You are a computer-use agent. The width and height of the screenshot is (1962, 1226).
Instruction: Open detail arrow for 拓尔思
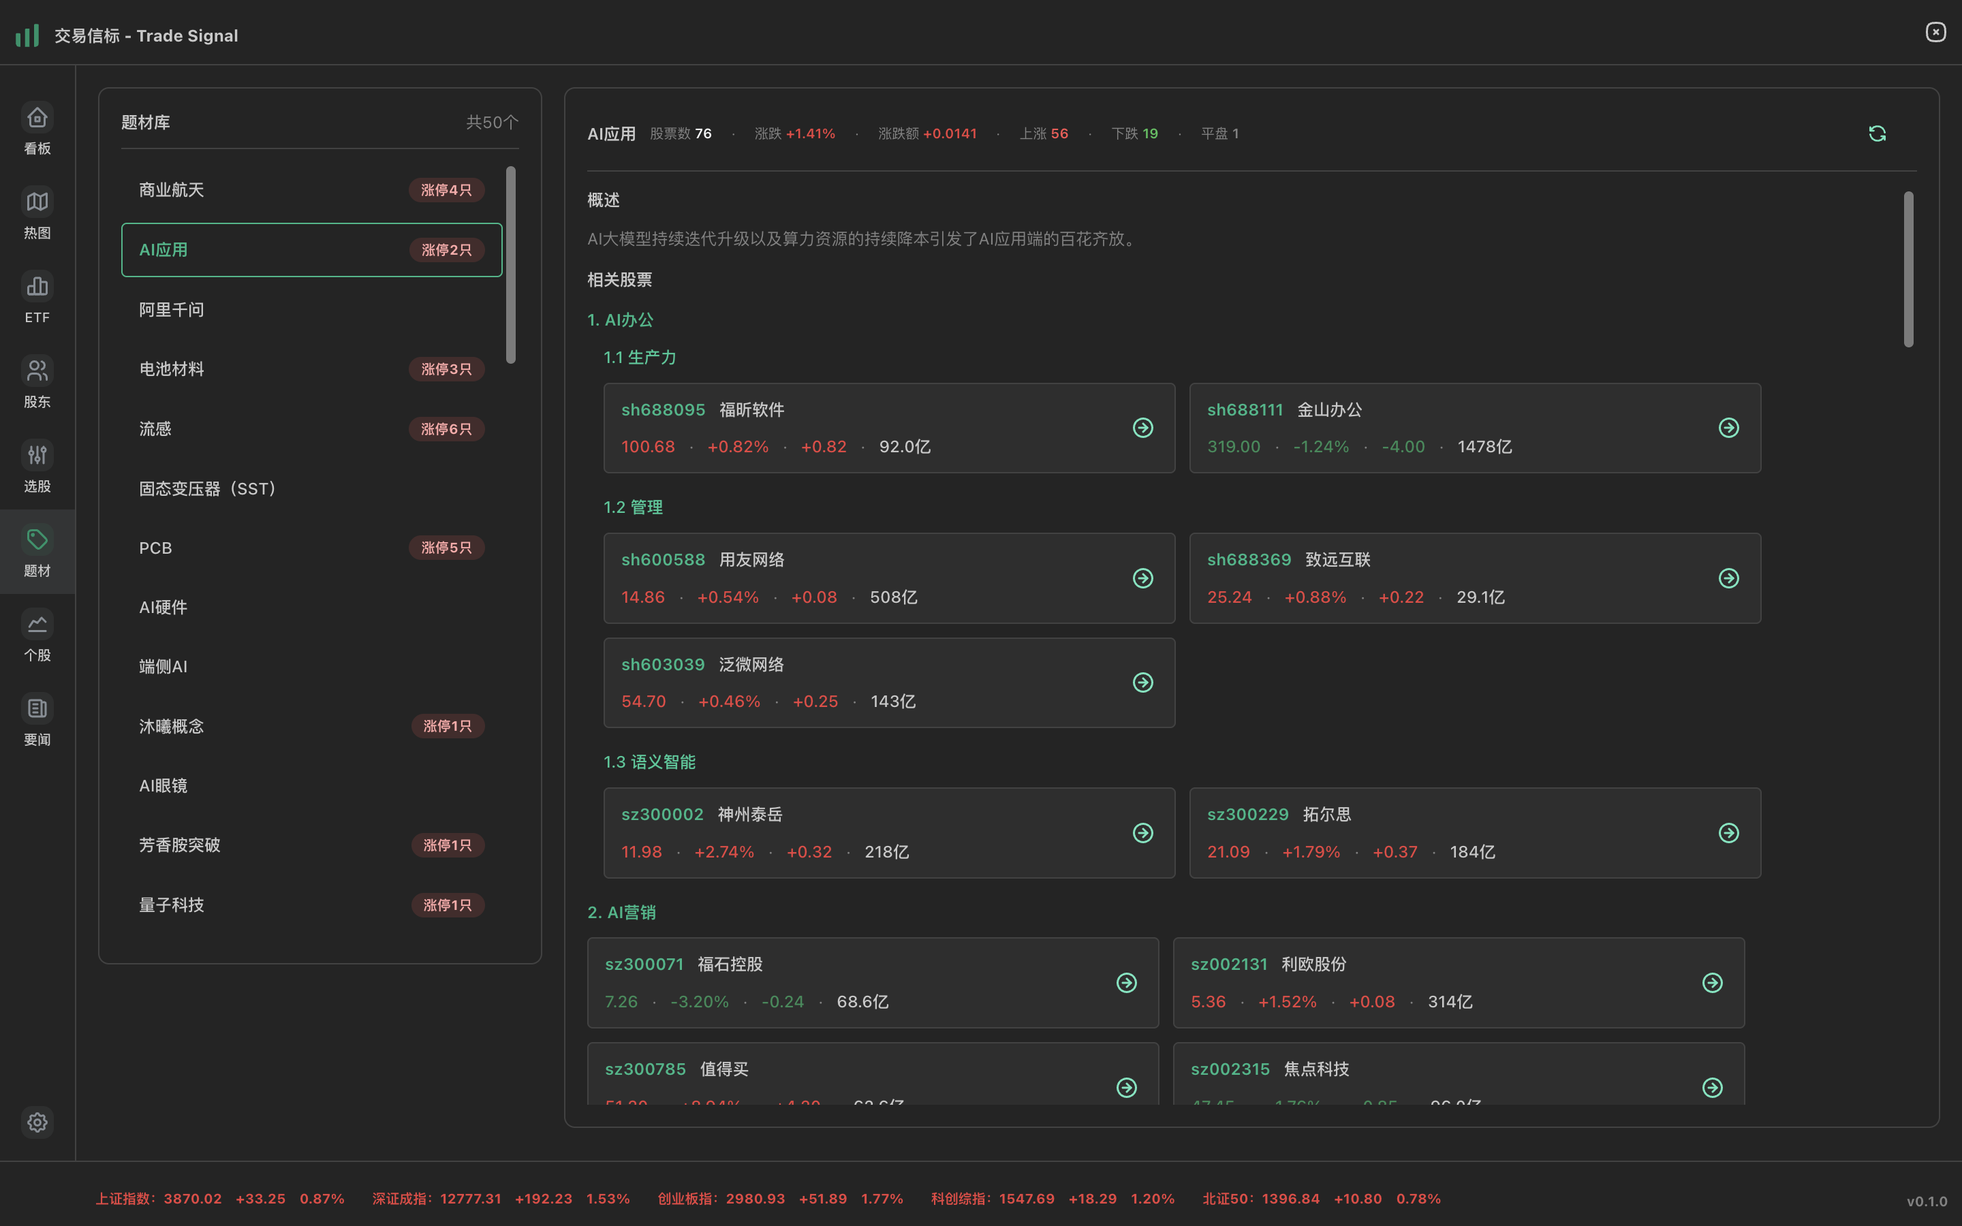1729,832
